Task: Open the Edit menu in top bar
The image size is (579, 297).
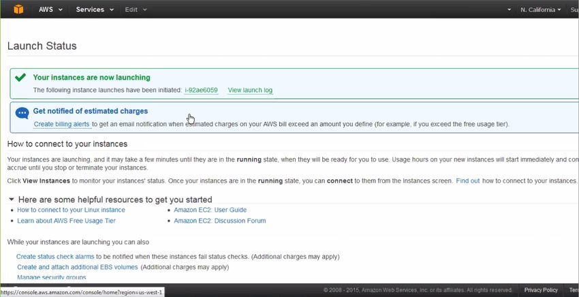Action: (x=136, y=10)
